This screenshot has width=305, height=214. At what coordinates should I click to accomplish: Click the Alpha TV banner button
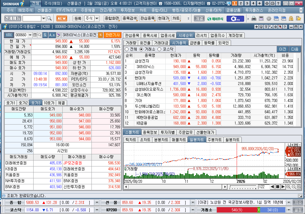click(235, 19)
